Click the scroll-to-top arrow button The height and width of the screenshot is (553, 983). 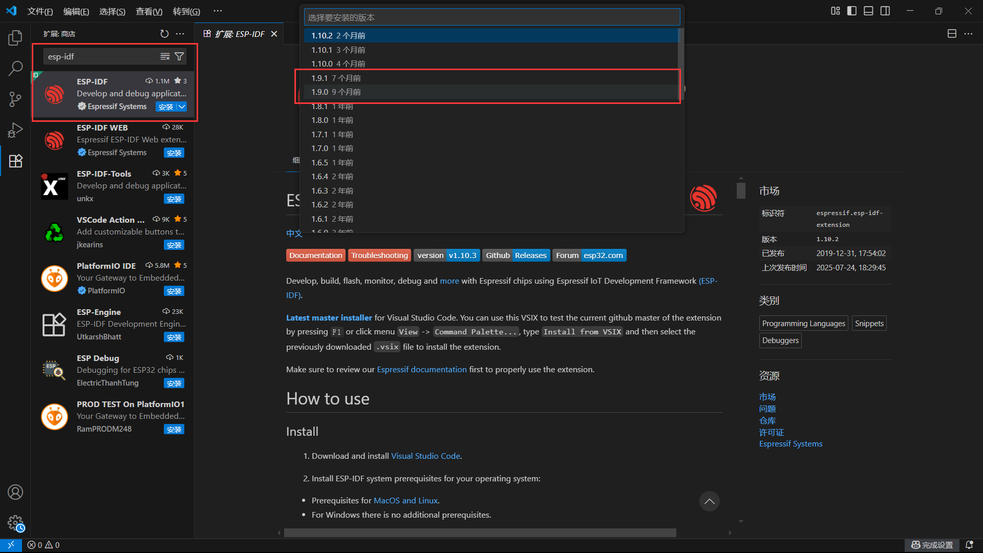tap(709, 501)
